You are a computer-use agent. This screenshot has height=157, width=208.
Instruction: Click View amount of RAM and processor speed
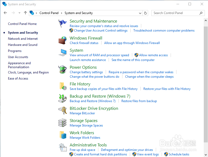[99, 55]
